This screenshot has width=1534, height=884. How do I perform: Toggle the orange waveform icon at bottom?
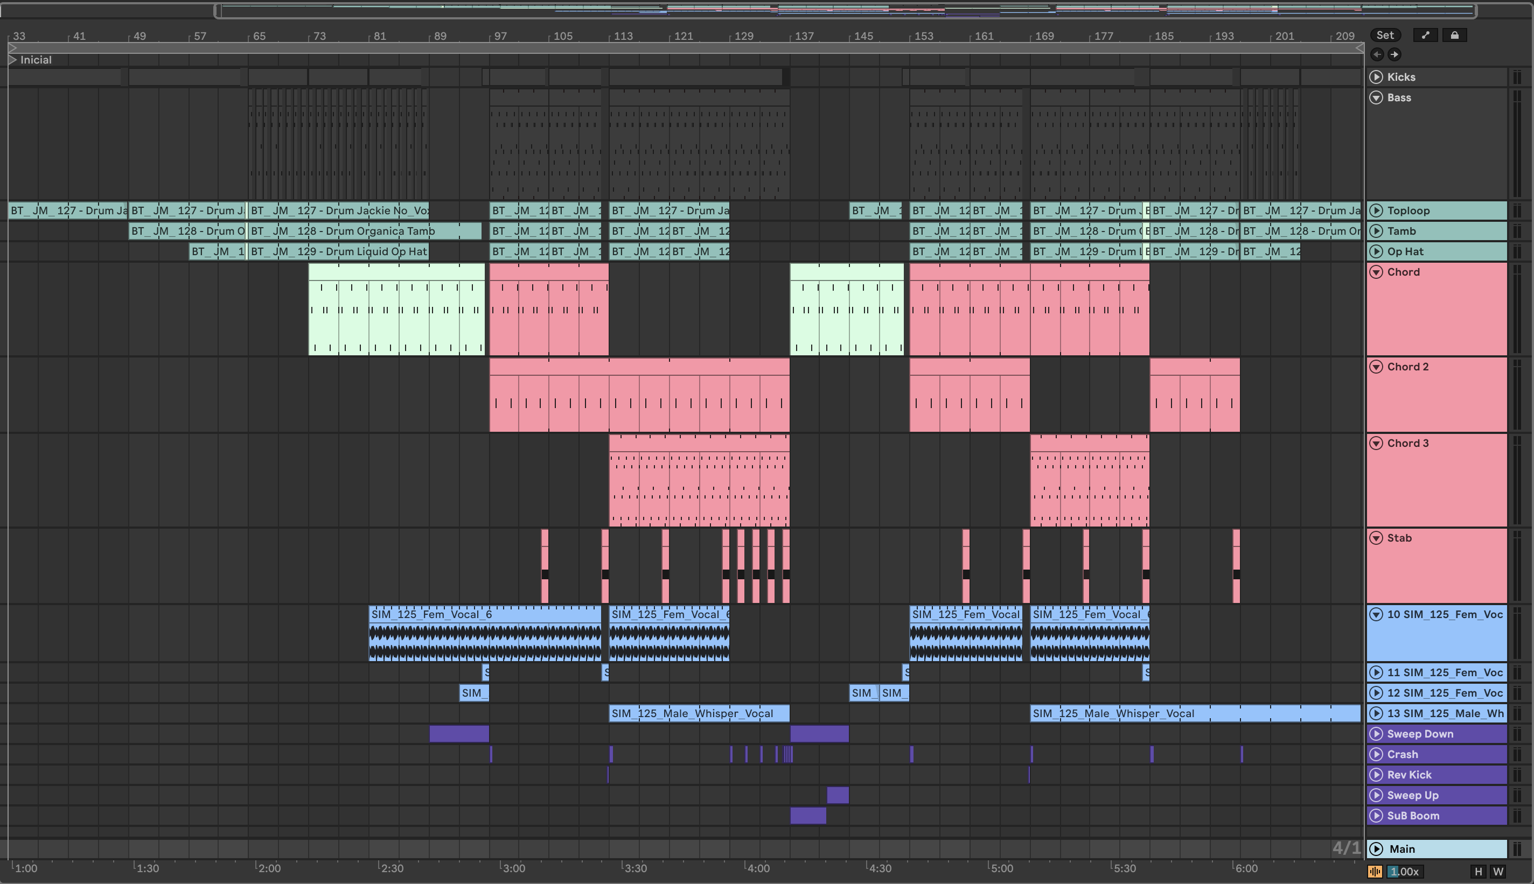[x=1375, y=872]
